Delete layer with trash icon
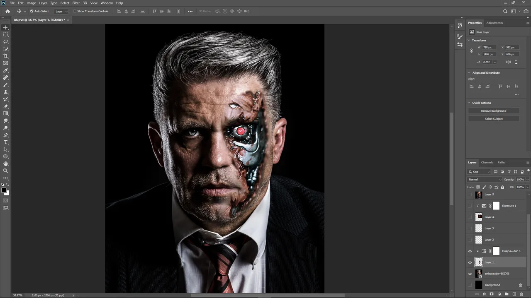 [x=521, y=294]
